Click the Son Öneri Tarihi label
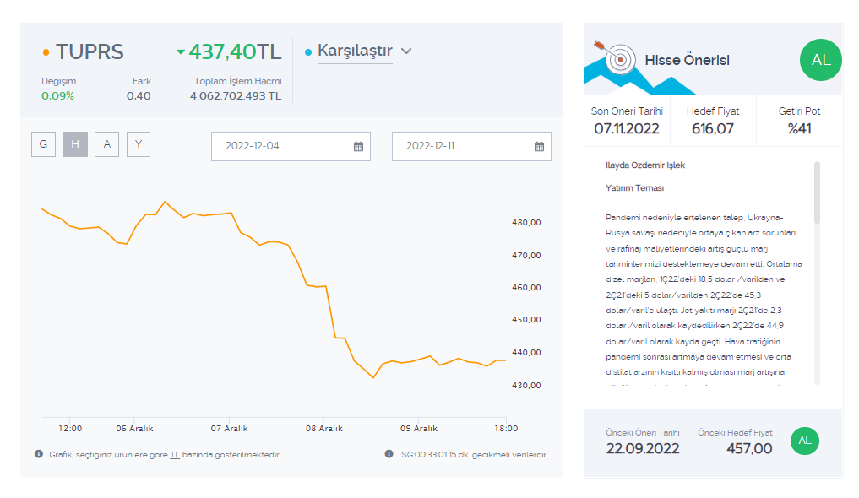The height and width of the screenshot is (498, 859). click(x=627, y=111)
